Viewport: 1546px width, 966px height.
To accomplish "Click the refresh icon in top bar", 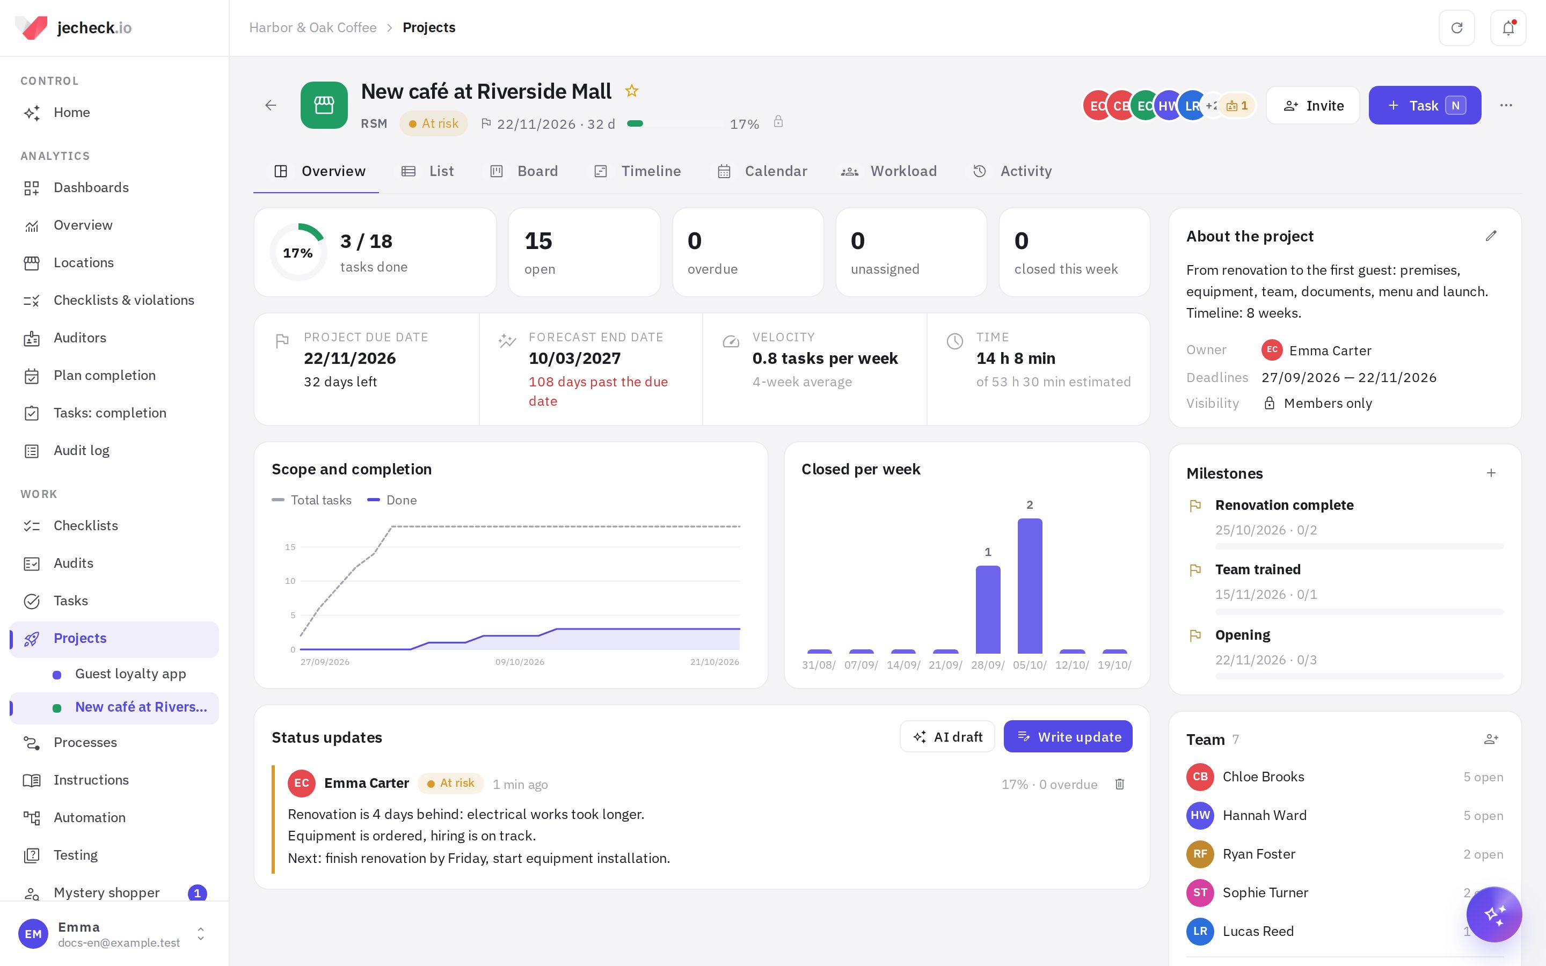I will 1456,28.
